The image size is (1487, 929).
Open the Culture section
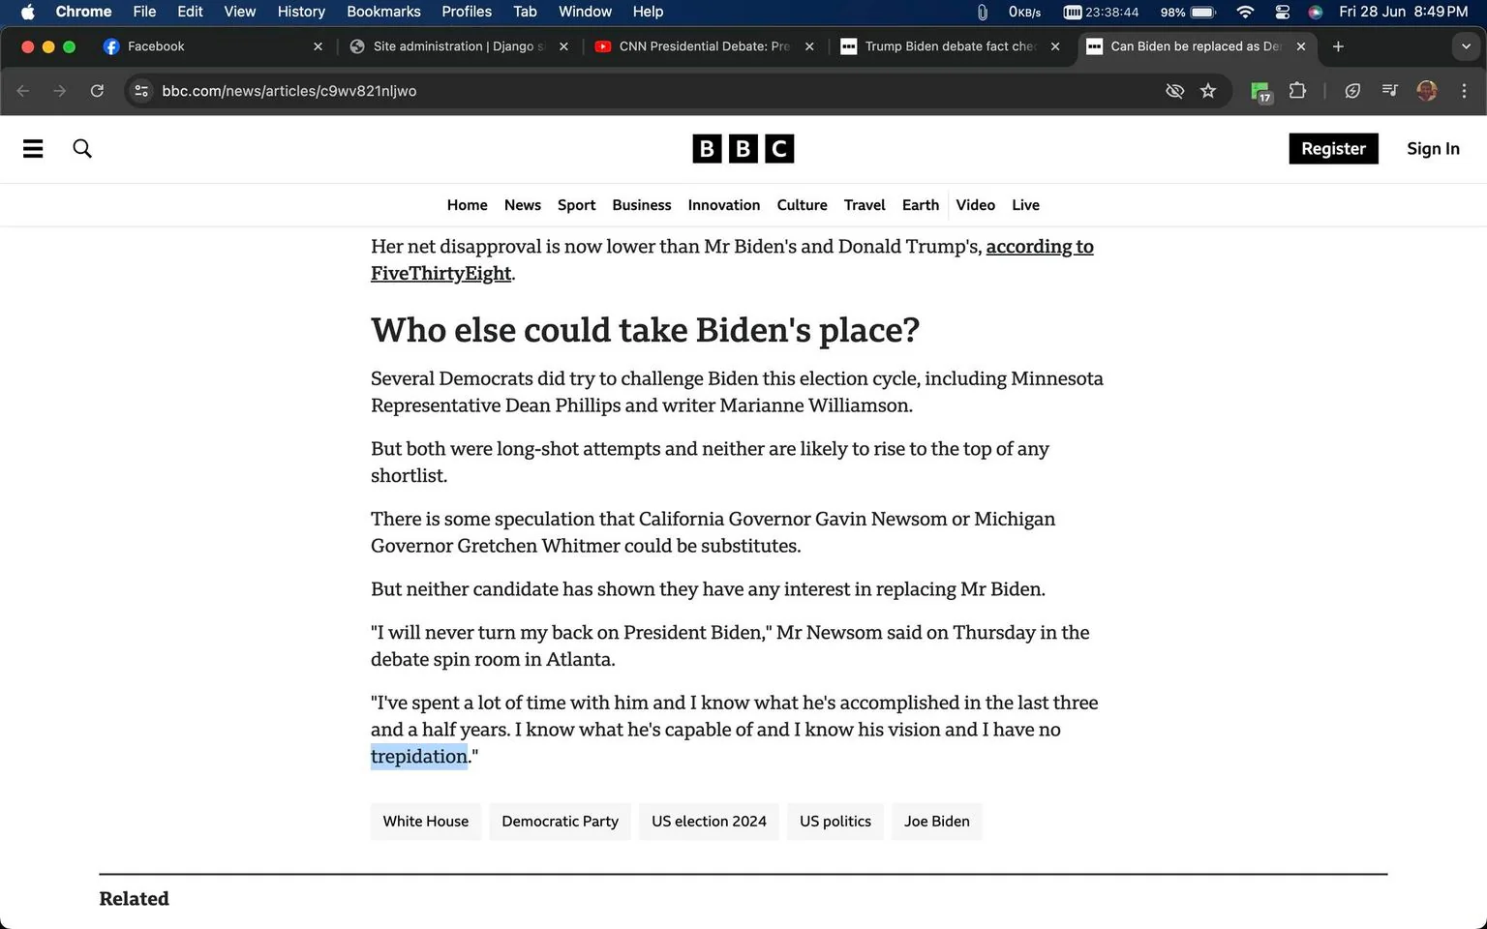pyautogui.click(x=802, y=205)
